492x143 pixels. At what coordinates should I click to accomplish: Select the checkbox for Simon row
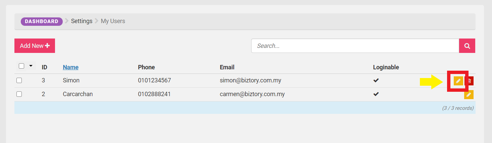[x=19, y=80]
